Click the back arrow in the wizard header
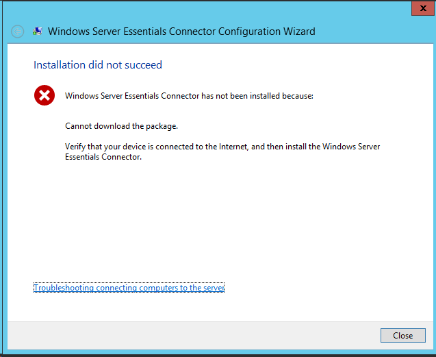The width and height of the screenshot is (436, 357). point(17,32)
